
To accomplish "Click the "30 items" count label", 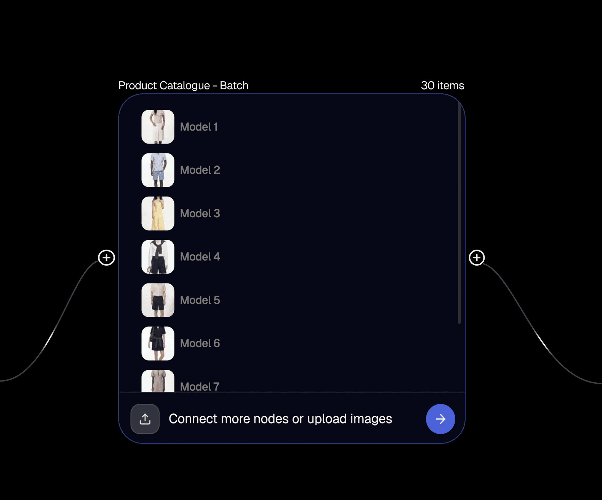I will pyautogui.click(x=442, y=85).
